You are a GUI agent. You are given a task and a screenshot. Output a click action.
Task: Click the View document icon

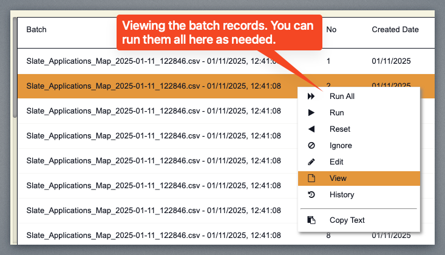point(311,178)
